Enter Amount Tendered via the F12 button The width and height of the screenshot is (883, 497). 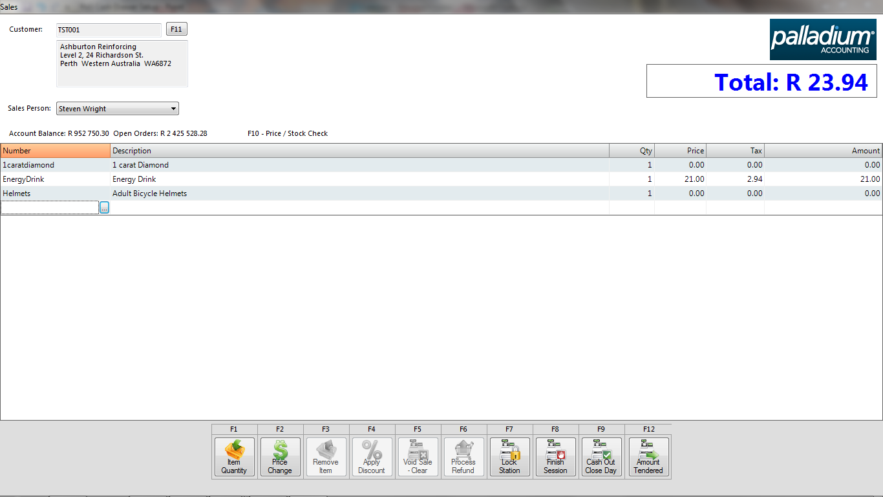pos(648,457)
